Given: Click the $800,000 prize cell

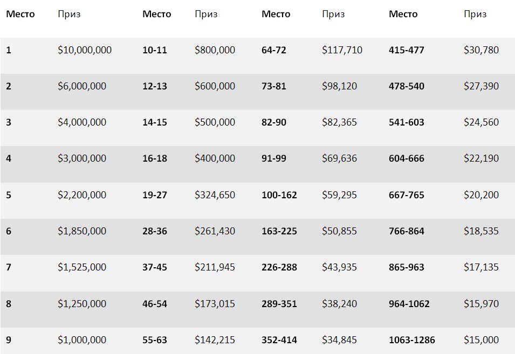Looking at the screenshot, I should (215, 50).
